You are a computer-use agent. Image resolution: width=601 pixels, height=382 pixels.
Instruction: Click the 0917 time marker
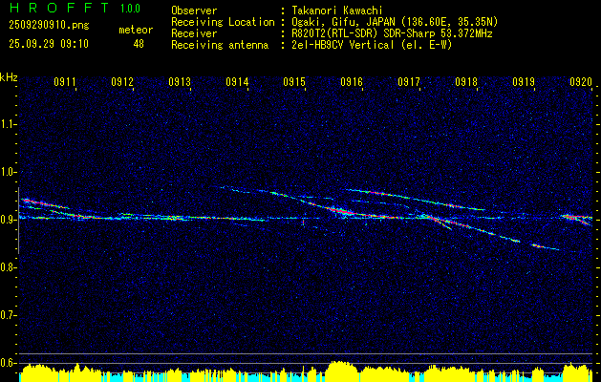pos(409,81)
